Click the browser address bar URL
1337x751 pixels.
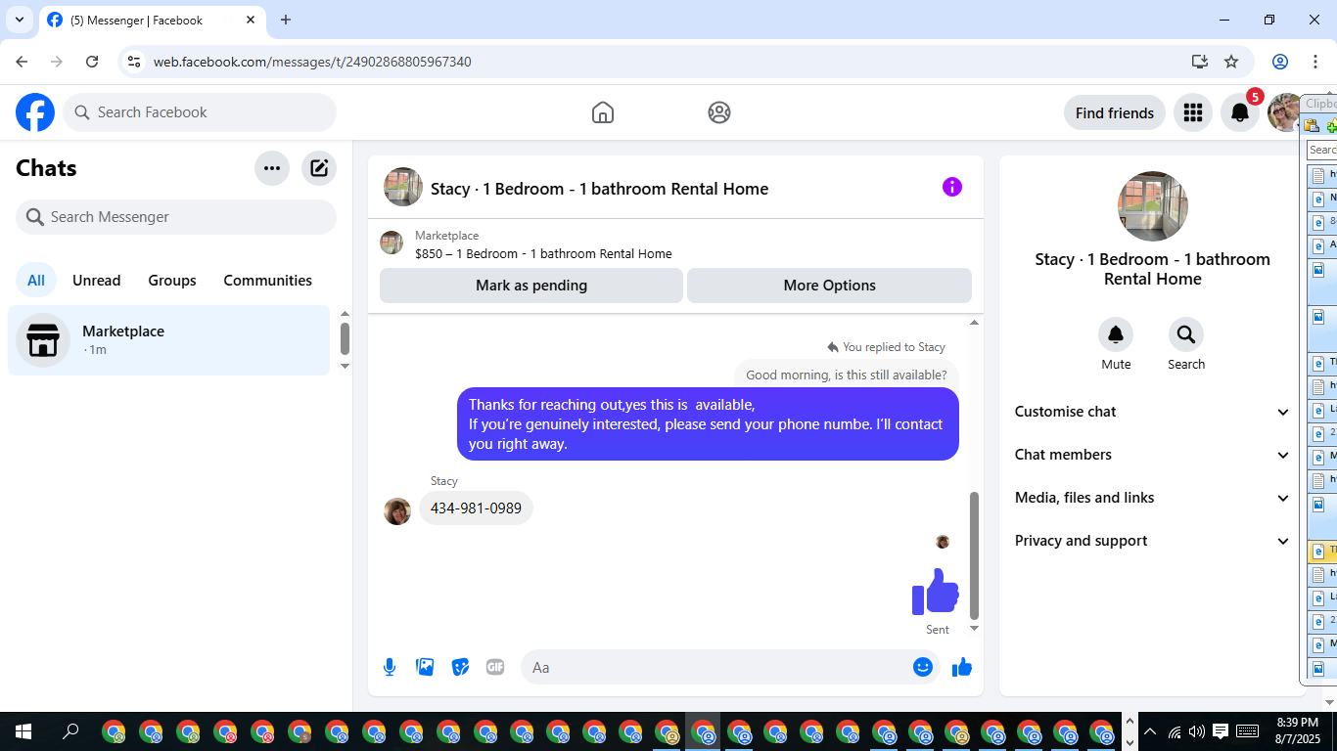pyautogui.click(x=312, y=62)
